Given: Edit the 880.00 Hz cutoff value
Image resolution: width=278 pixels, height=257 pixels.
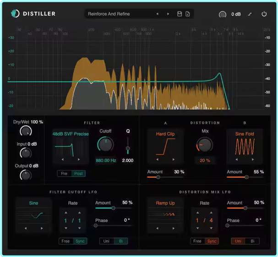Looking at the screenshot, I should (106, 160).
